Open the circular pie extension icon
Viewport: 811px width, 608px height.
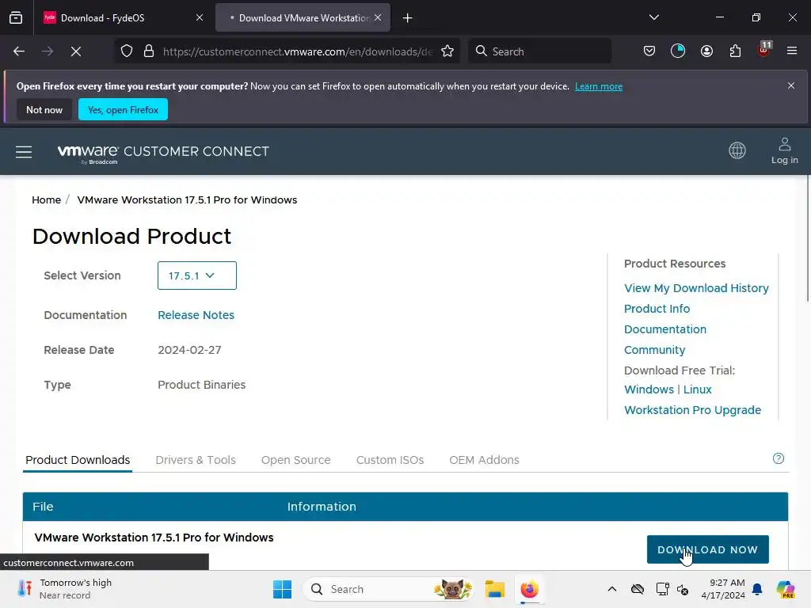678,51
